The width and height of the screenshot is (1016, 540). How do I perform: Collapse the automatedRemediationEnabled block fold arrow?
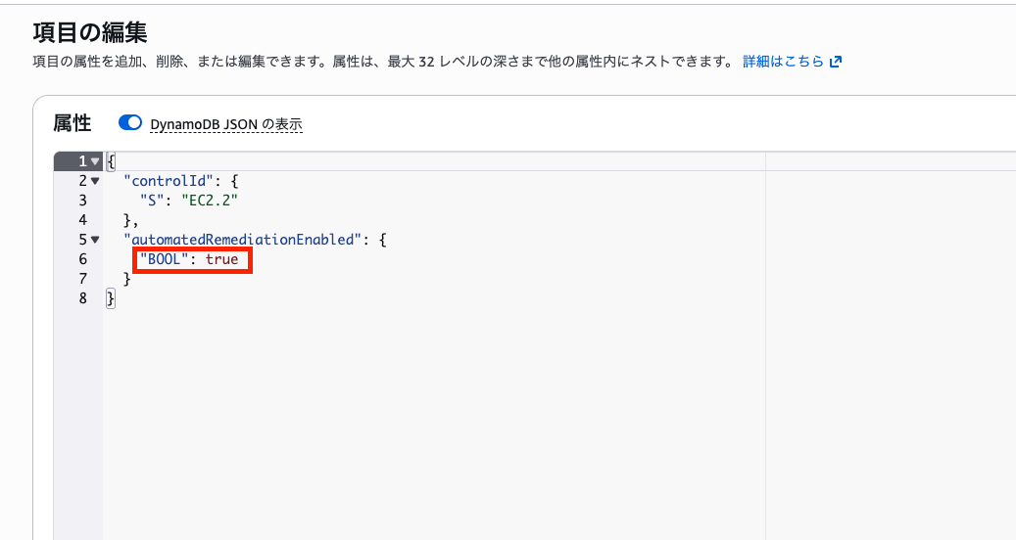95,240
